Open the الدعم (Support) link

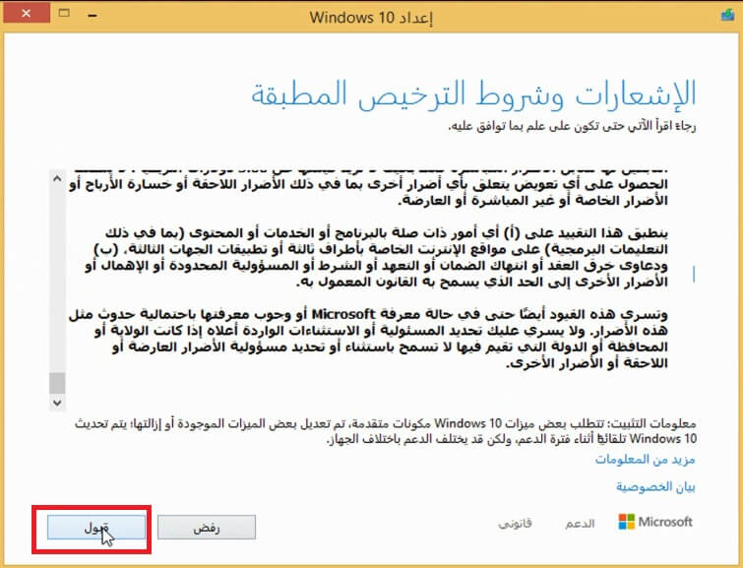click(580, 523)
